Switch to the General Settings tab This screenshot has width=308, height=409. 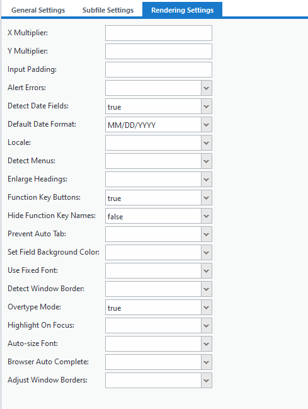click(x=38, y=10)
